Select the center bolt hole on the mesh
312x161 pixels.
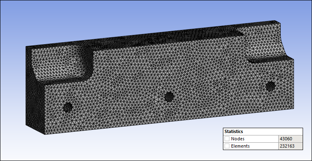coord(169,97)
